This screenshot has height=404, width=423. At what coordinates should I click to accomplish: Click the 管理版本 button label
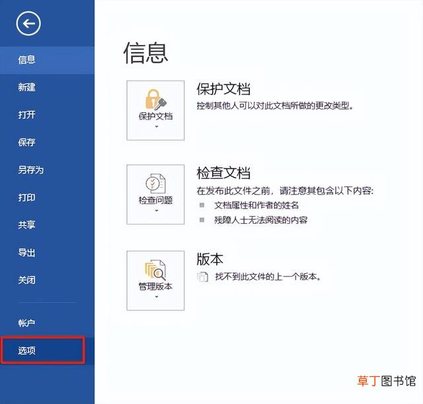(156, 286)
